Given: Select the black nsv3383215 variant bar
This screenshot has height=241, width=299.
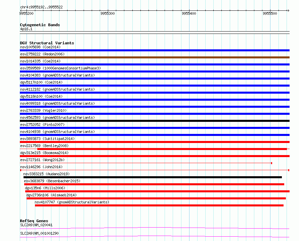Looking at the screenshot, I should tap(153, 177).
